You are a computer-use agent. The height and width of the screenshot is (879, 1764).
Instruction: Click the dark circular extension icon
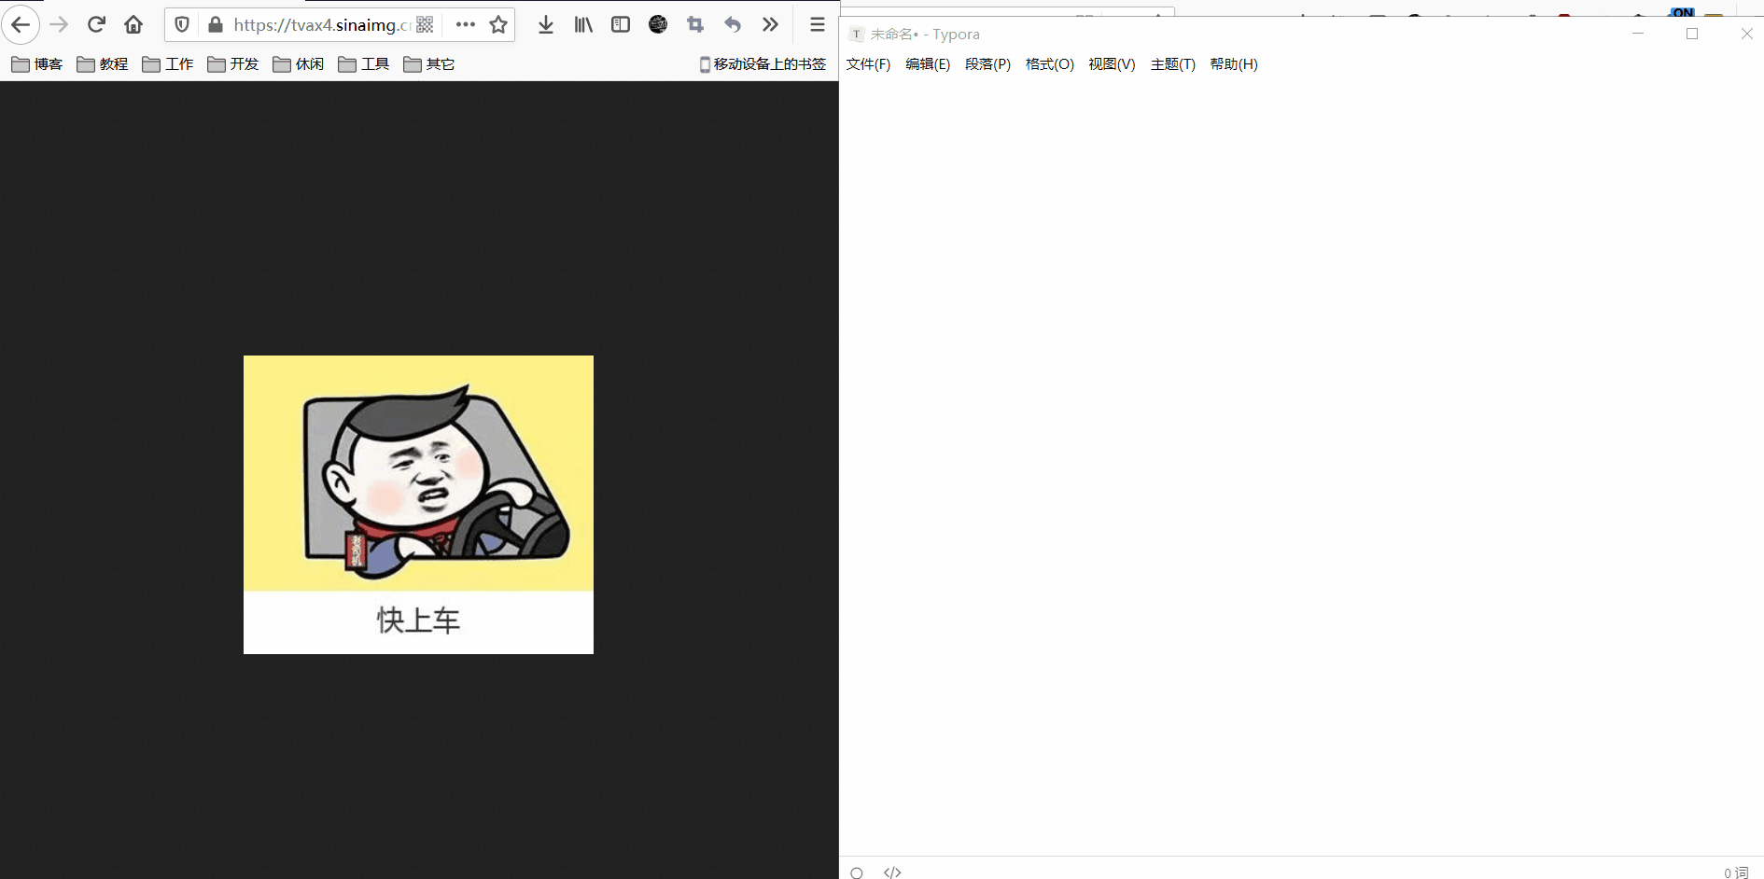[x=658, y=24]
